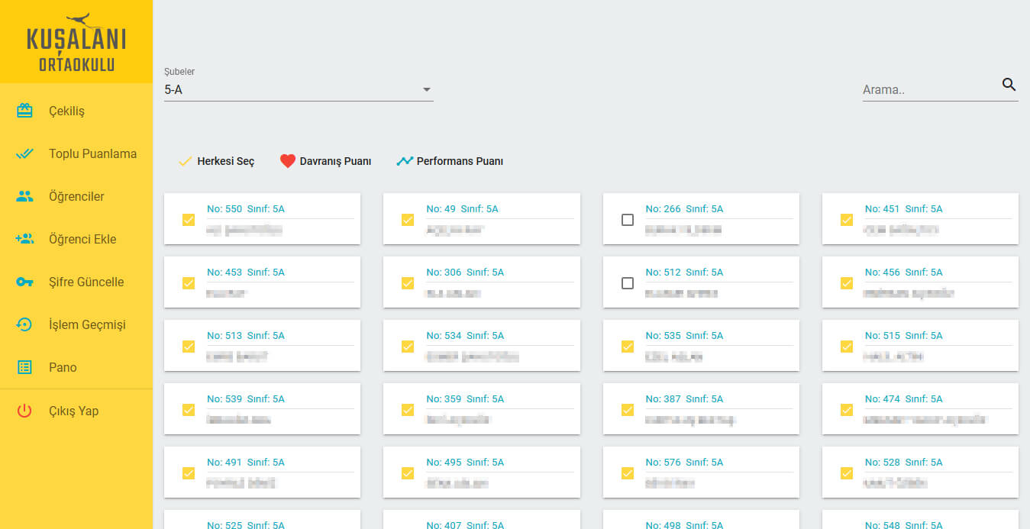Click the power icon for Çıkış Yap
Viewport: 1030px width, 529px height.
[24, 411]
